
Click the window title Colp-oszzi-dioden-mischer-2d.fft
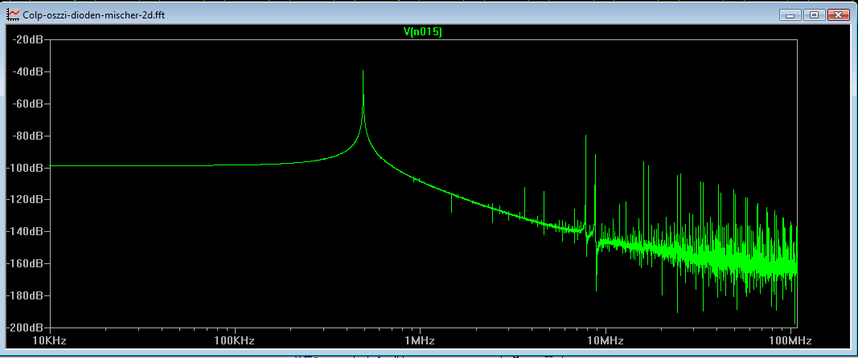93,15
